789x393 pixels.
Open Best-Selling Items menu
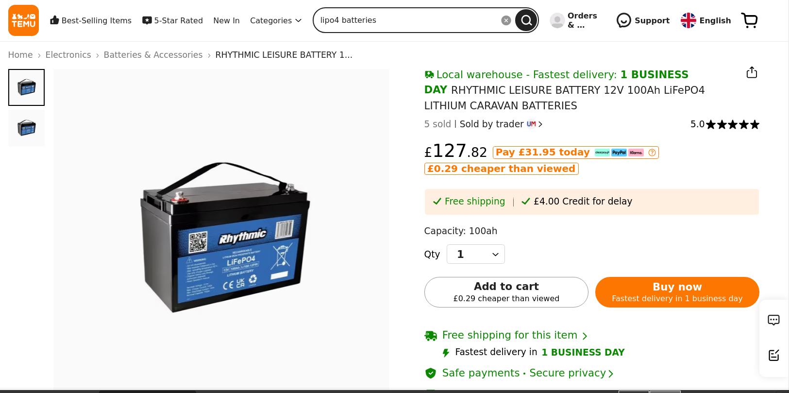pyautogui.click(x=91, y=20)
